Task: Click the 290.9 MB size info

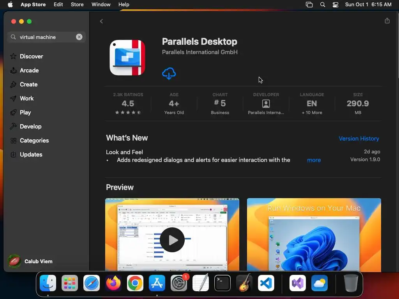Action: click(358, 104)
